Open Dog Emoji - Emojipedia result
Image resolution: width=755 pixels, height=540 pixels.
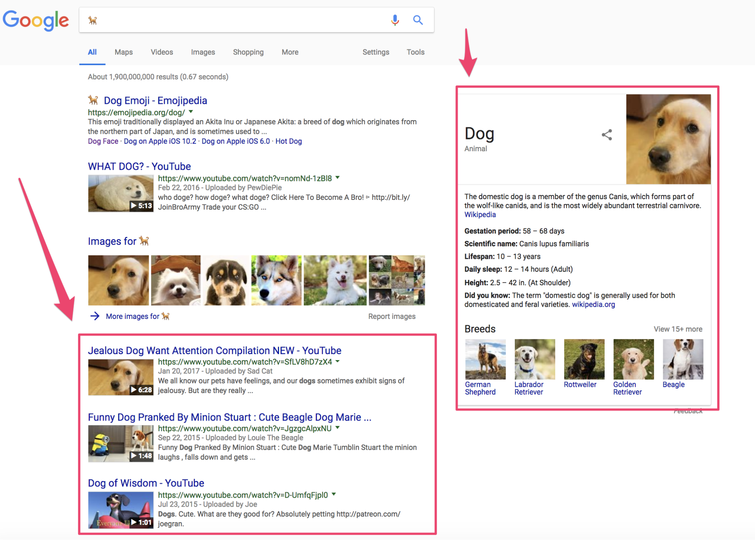pyautogui.click(x=155, y=101)
